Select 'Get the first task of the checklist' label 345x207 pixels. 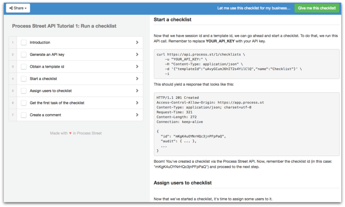point(57,103)
